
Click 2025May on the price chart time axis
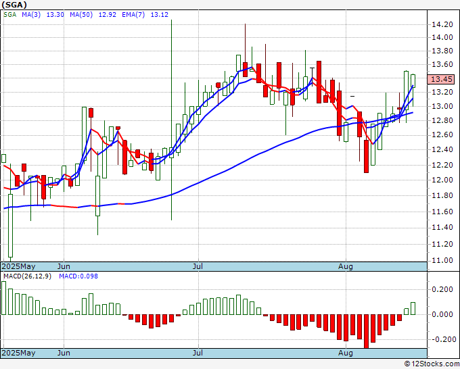[x=18, y=266]
